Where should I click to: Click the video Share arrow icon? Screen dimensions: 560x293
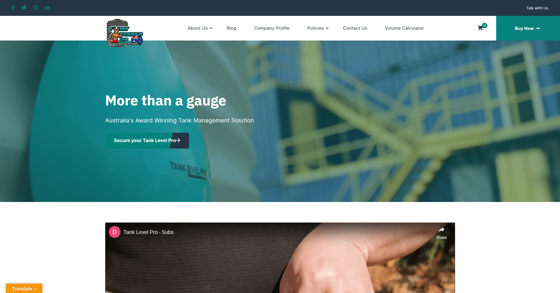[441, 230]
